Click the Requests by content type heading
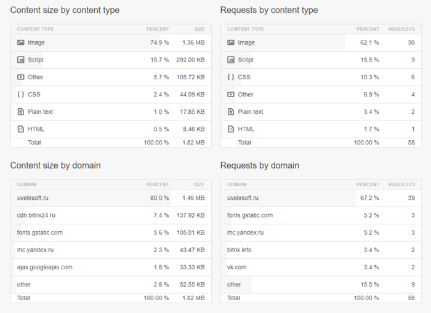431x313 pixels. pyautogui.click(x=269, y=10)
